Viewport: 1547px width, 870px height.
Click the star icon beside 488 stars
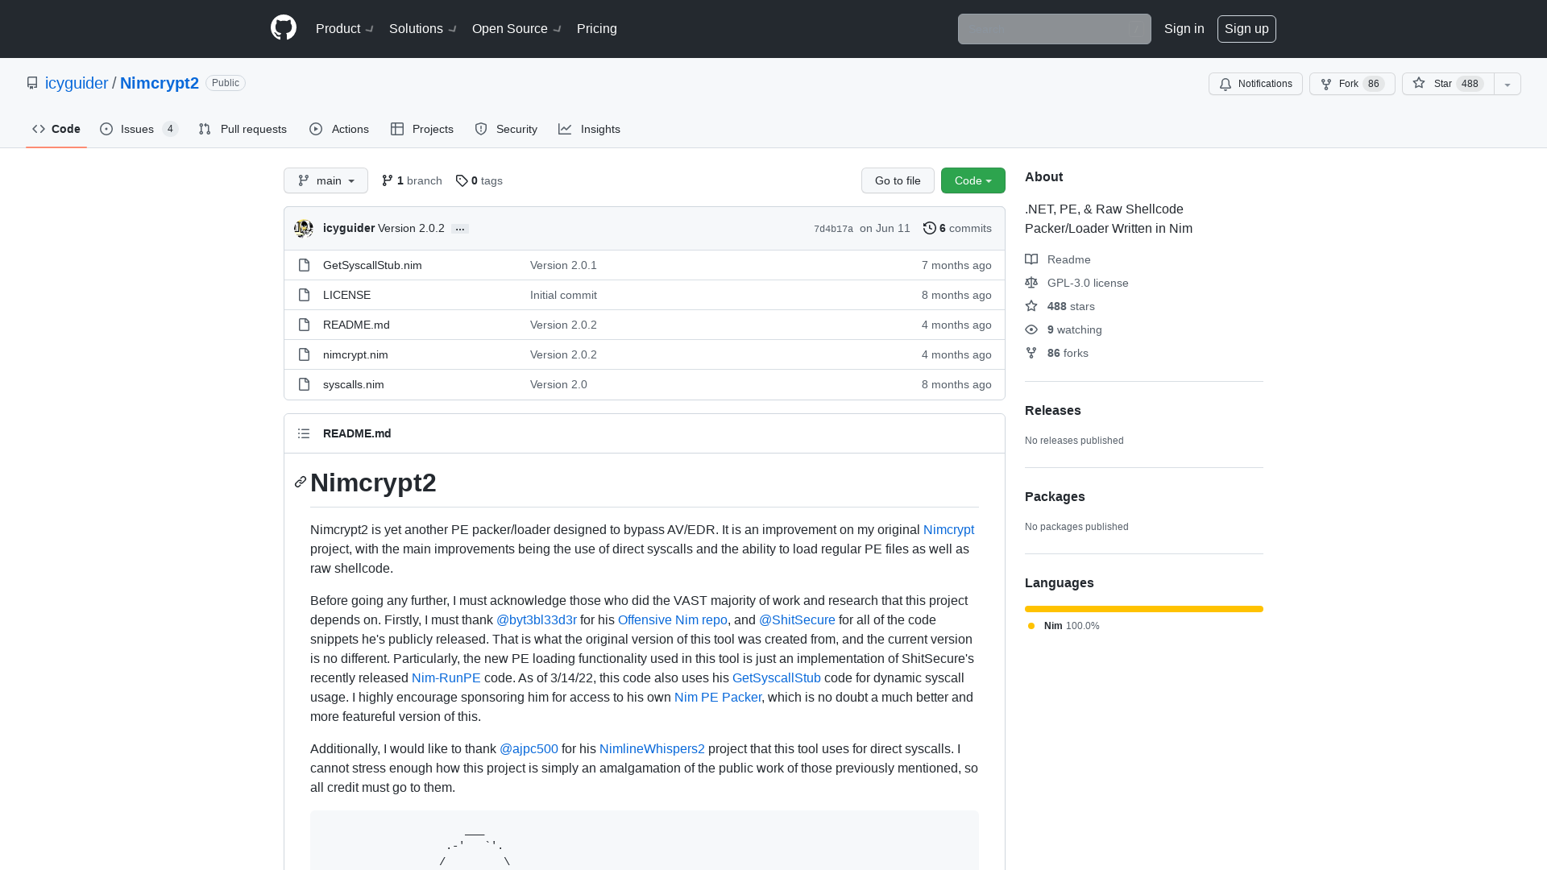coord(1031,306)
